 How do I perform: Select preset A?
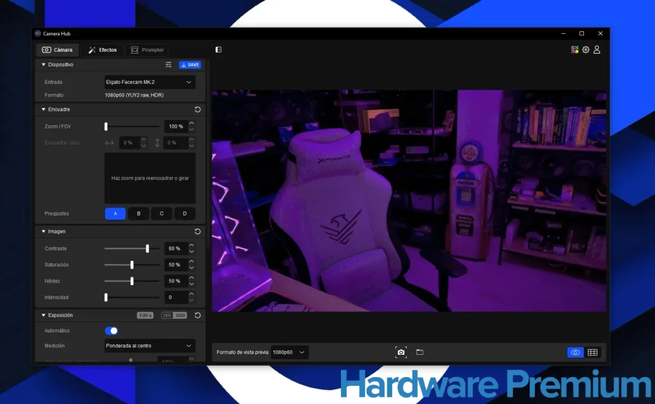[115, 214]
